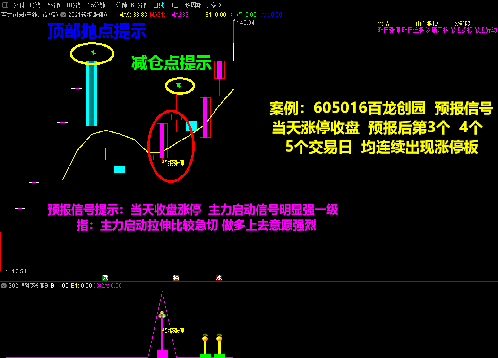The height and width of the screenshot is (358, 498).
Task: Open the 食品 sector tag
Action: coord(383,24)
